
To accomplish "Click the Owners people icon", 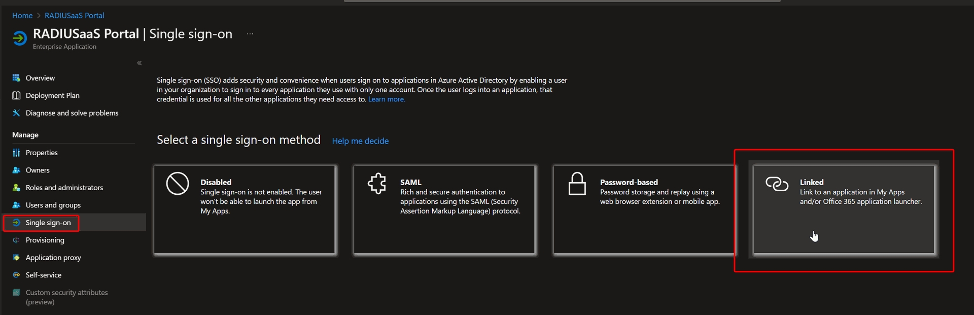I will click(x=16, y=170).
